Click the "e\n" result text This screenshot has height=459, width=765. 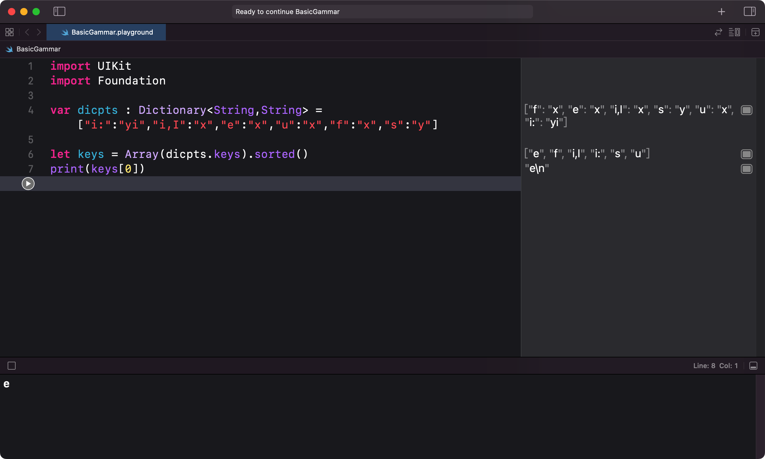(537, 169)
